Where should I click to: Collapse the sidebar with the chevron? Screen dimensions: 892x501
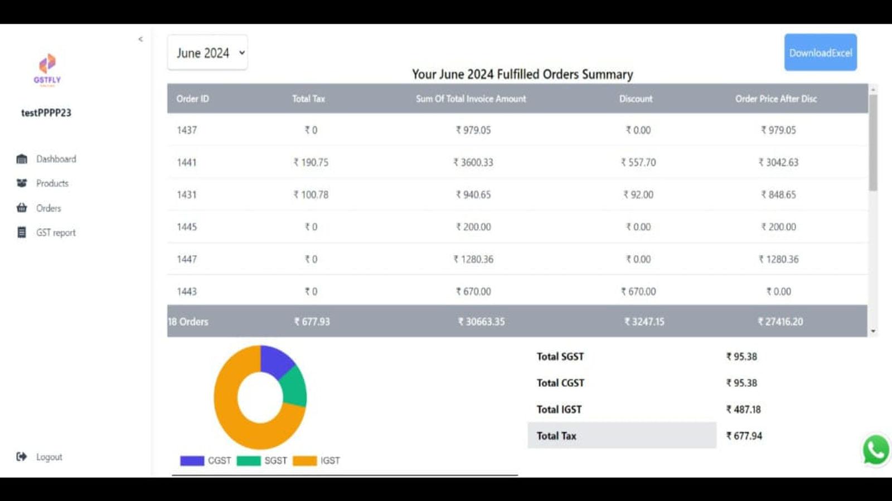coord(140,39)
